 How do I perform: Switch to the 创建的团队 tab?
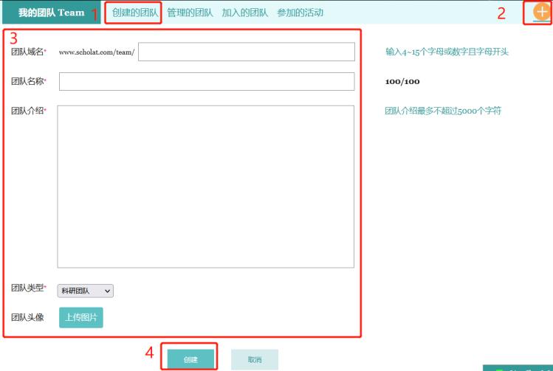(135, 13)
